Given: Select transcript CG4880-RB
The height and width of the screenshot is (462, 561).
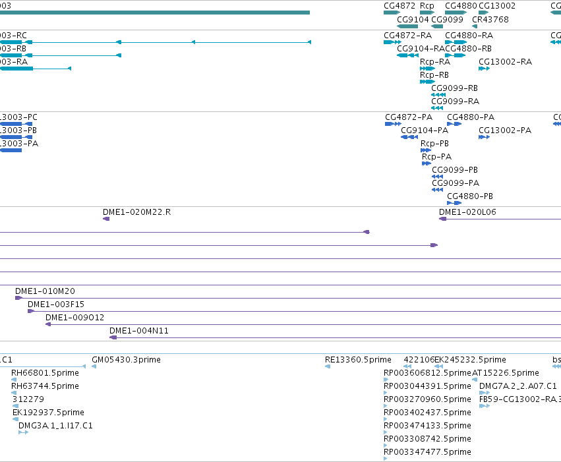Looking at the screenshot, I should (x=468, y=49).
